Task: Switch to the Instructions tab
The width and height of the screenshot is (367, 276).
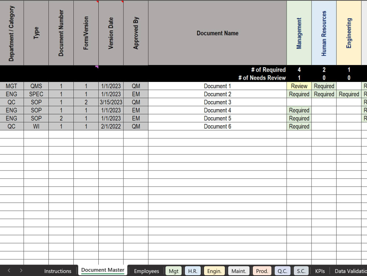Action: [58, 271]
